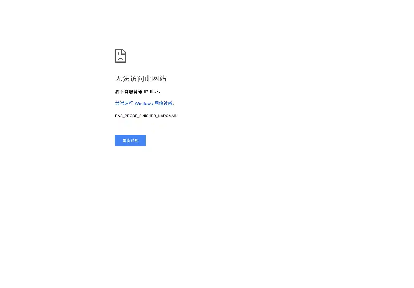Viewport: 414px width, 288px height.
Task: Click 尝试运行 text in the blue link
Action: (x=124, y=104)
